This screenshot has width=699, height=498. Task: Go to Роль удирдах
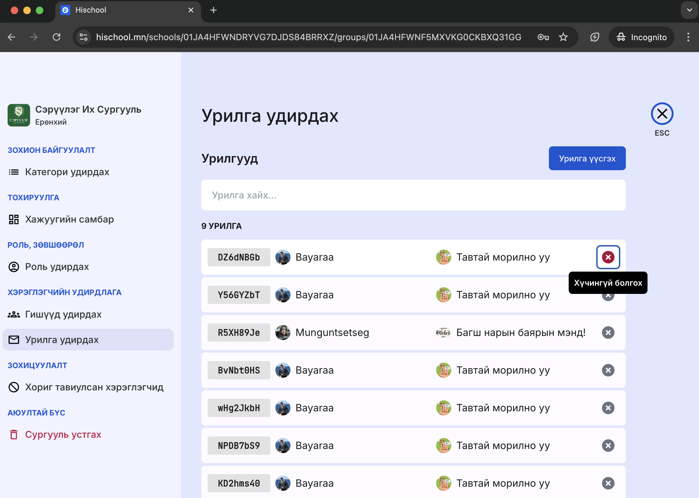(x=57, y=267)
